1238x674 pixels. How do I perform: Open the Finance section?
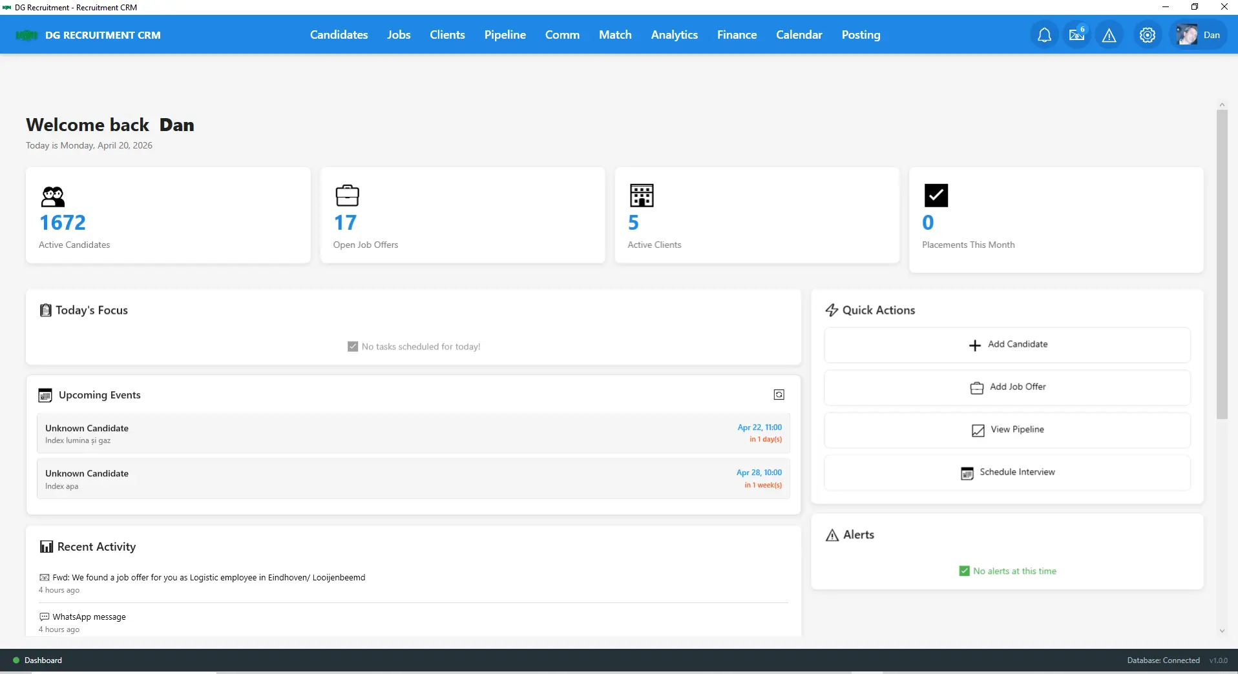(x=737, y=35)
